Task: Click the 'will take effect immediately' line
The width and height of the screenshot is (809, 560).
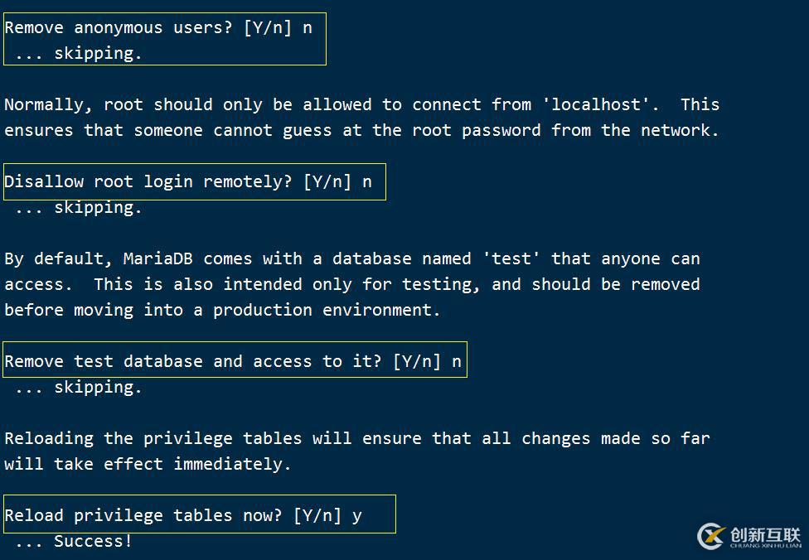Action: tap(148, 464)
